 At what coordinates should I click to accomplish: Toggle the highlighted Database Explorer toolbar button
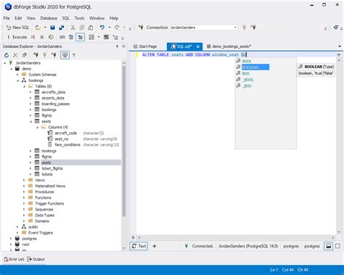[x=65, y=55]
